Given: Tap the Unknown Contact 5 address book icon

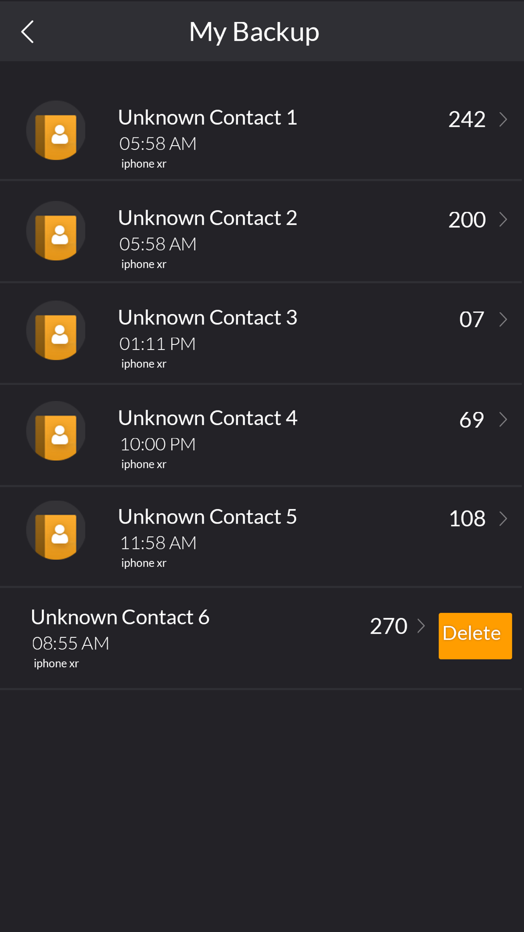Looking at the screenshot, I should [x=56, y=530].
